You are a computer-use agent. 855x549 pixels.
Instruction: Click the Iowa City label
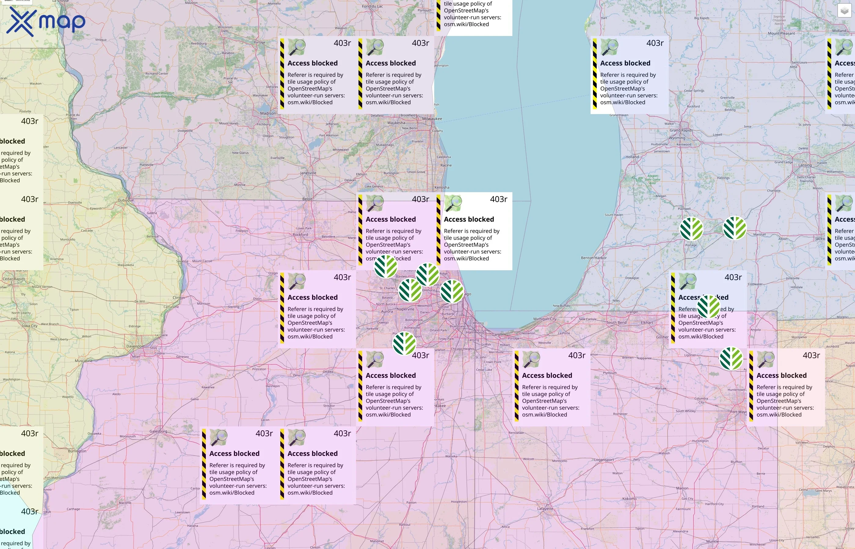tap(30, 326)
